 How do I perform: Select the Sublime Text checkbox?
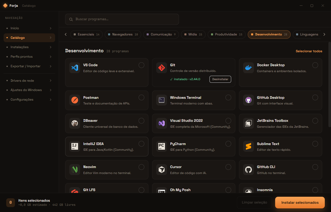(315, 144)
